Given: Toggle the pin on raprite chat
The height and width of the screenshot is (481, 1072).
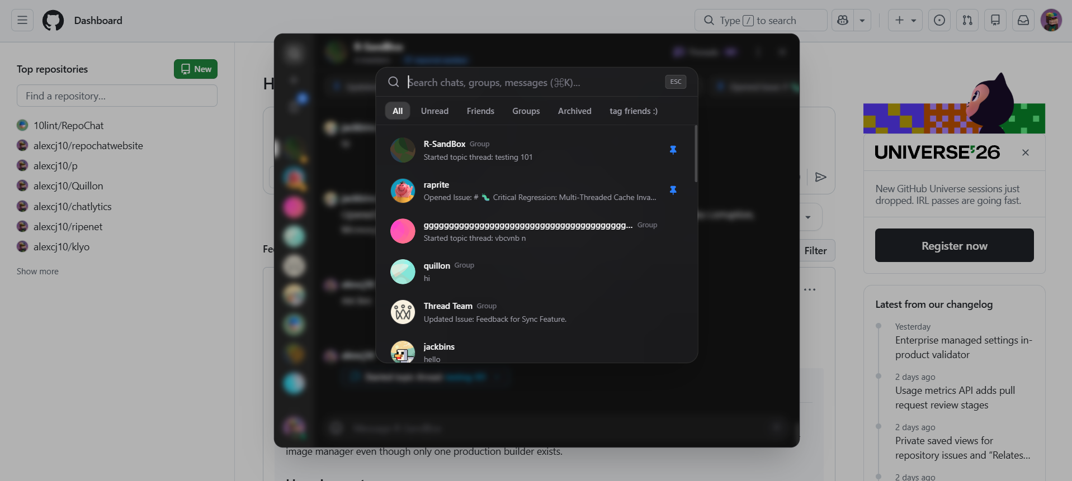Looking at the screenshot, I should pos(673,190).
